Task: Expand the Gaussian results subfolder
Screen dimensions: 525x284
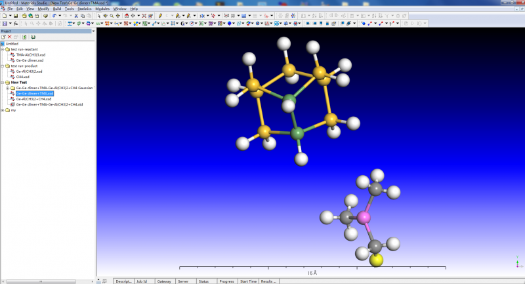Action: point(7,88)
